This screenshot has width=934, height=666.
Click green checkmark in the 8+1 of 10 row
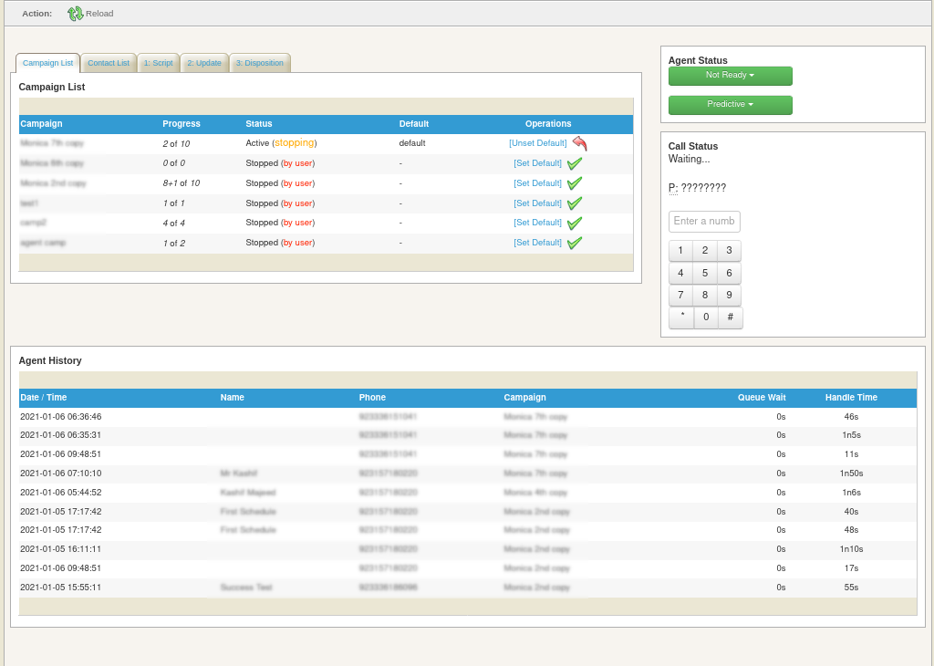pos(575,183)
